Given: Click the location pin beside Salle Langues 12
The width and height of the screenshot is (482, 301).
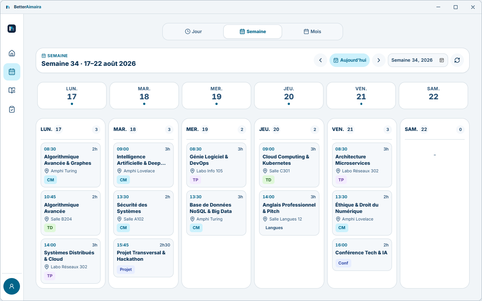Looking at the screenshot, I should click(265, 219).
